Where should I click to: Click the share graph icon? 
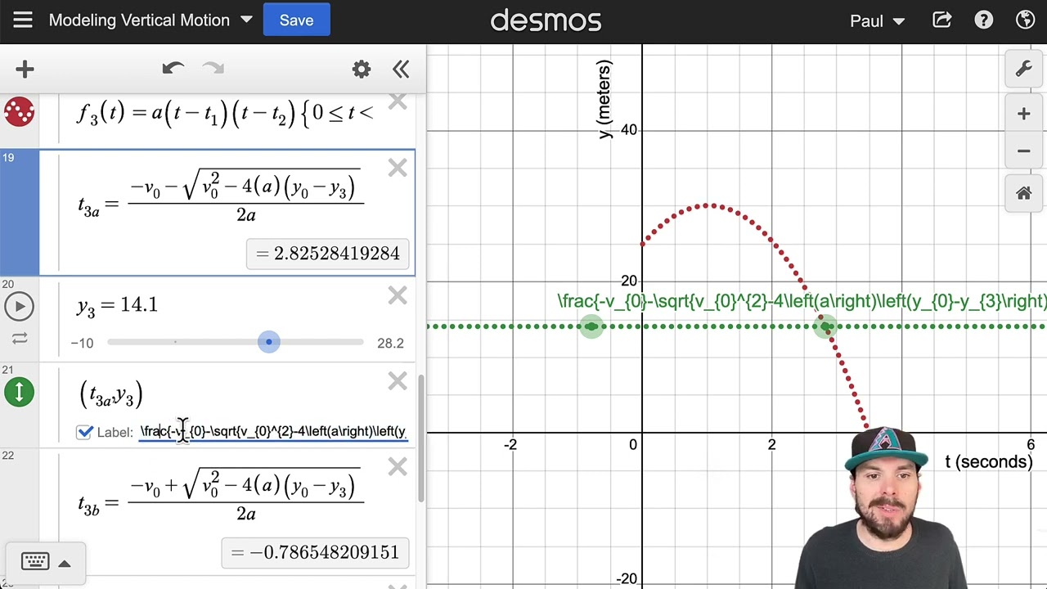tap(942, 20)
